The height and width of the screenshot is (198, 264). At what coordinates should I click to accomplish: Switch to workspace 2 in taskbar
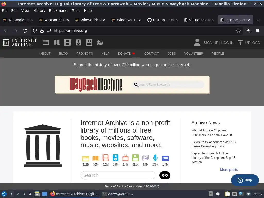[x=18, y=194]
